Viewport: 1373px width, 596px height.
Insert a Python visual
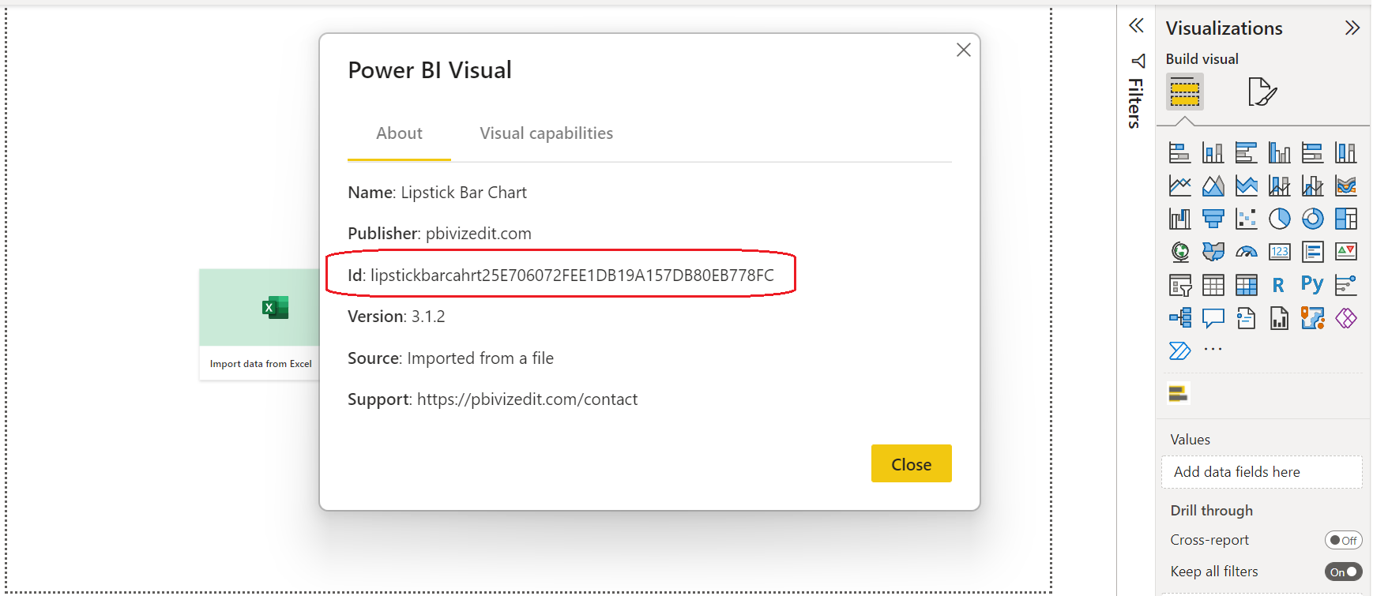click(1312, 284)
